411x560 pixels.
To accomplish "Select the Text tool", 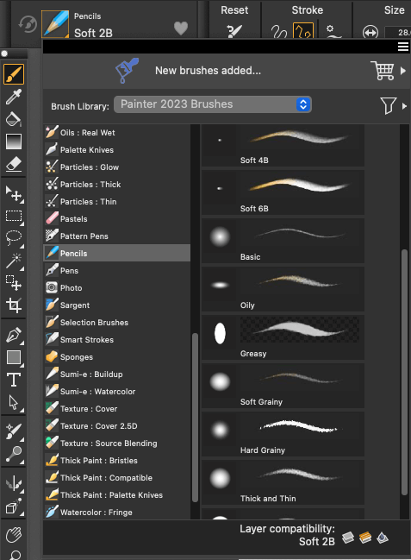I will point(14,380).
